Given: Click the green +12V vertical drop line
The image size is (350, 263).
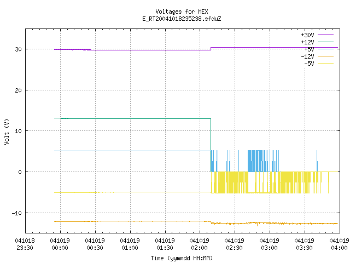Looking at the screenshot, I should 211,145.
